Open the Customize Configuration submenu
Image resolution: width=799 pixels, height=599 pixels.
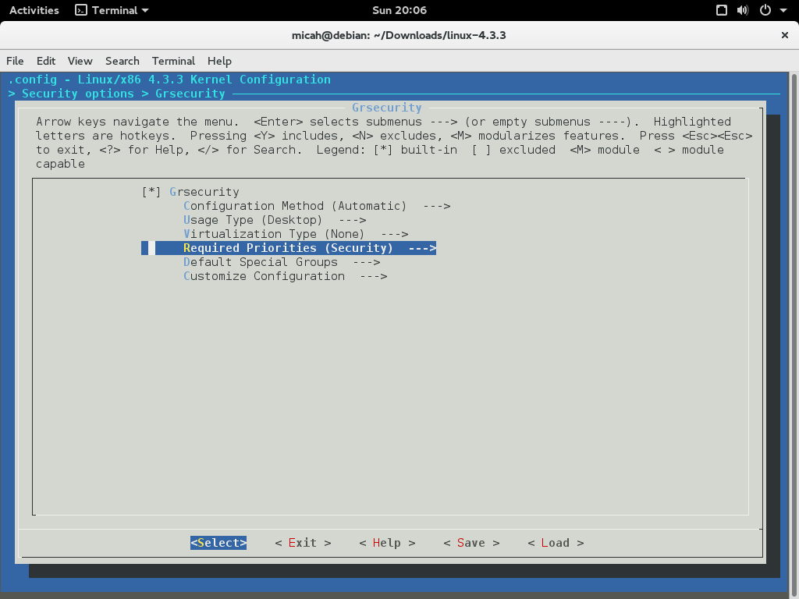(265, 275)
